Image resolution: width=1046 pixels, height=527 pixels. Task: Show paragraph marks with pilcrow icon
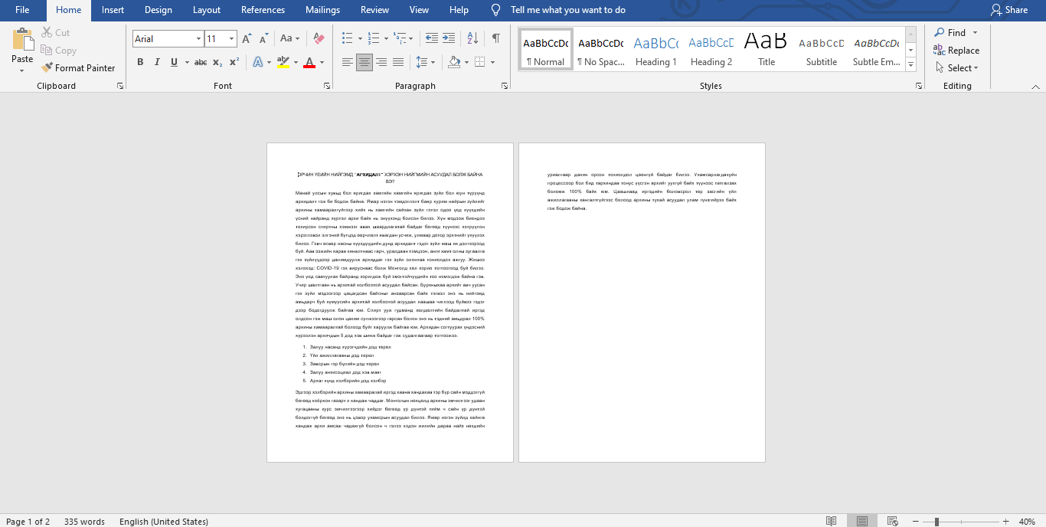click(x=496, y=38)
